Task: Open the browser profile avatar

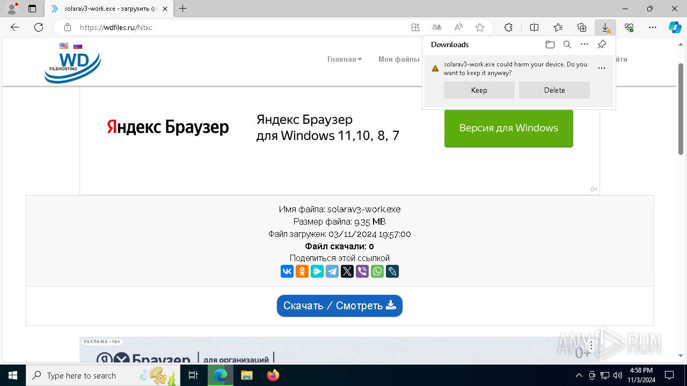Action: tap(11, 9)
